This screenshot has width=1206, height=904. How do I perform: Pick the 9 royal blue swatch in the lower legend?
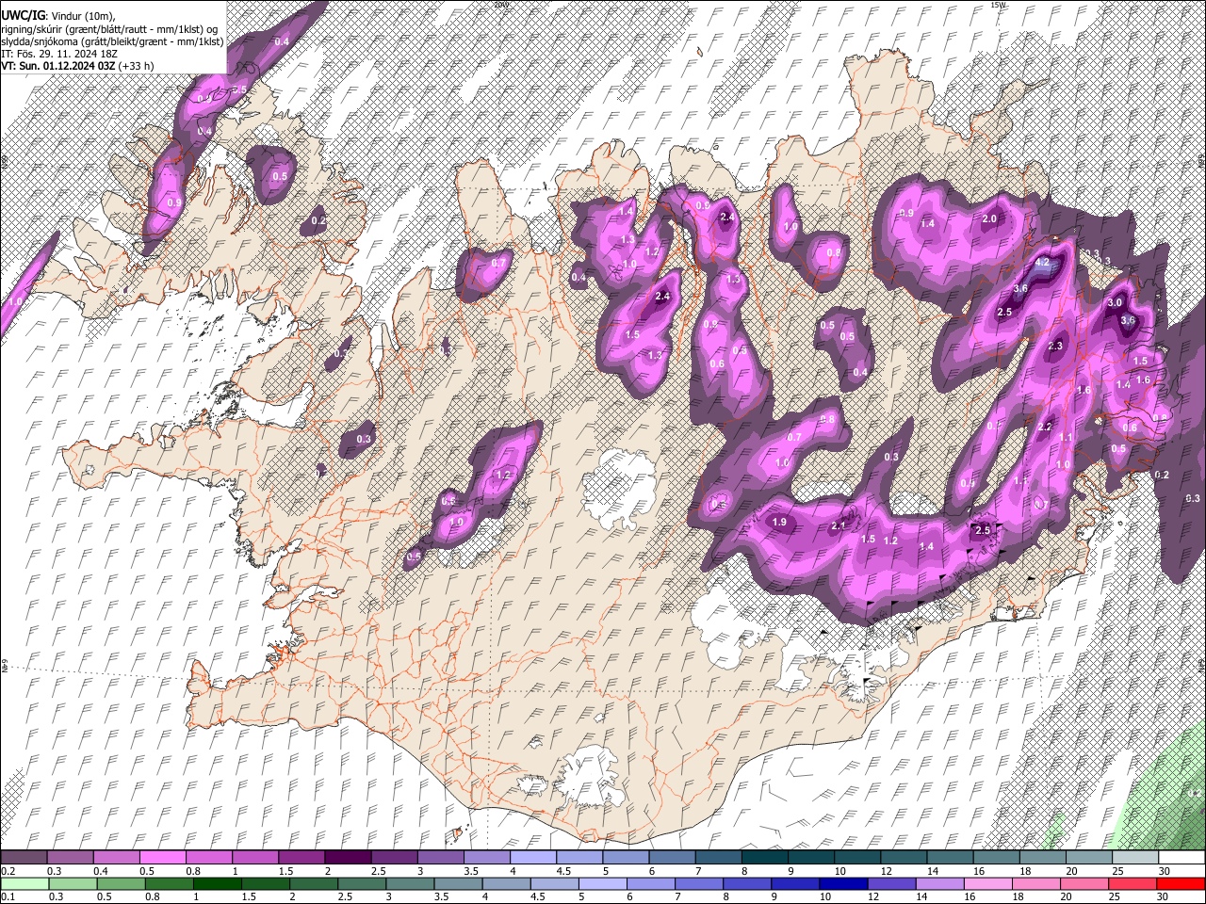coord(796,883)
